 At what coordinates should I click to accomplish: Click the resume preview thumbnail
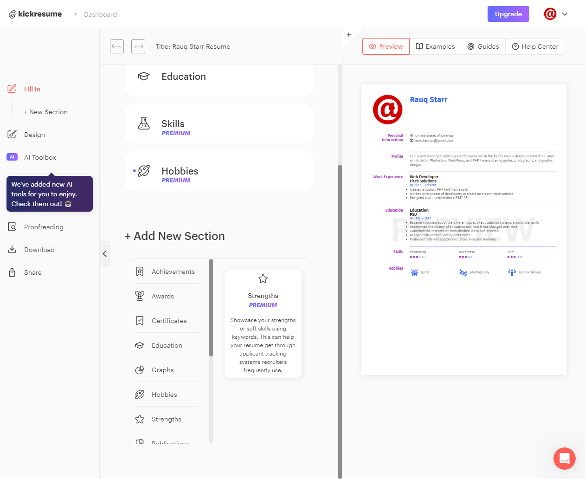pos(464,229)
